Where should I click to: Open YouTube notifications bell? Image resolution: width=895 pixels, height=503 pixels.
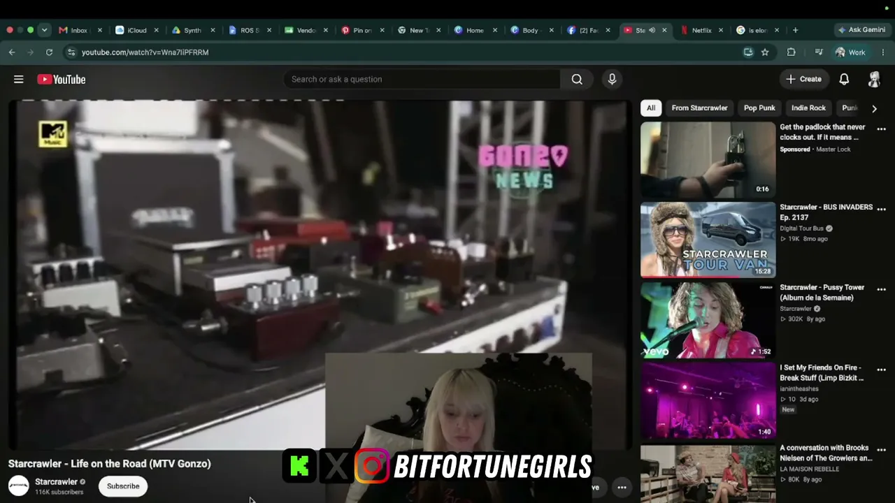click(844, 79)
